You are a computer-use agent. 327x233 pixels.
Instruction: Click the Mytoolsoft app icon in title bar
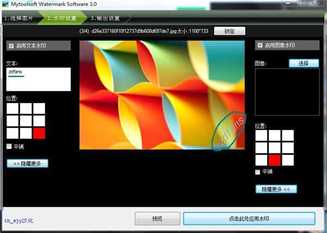[x=6, y=5]
